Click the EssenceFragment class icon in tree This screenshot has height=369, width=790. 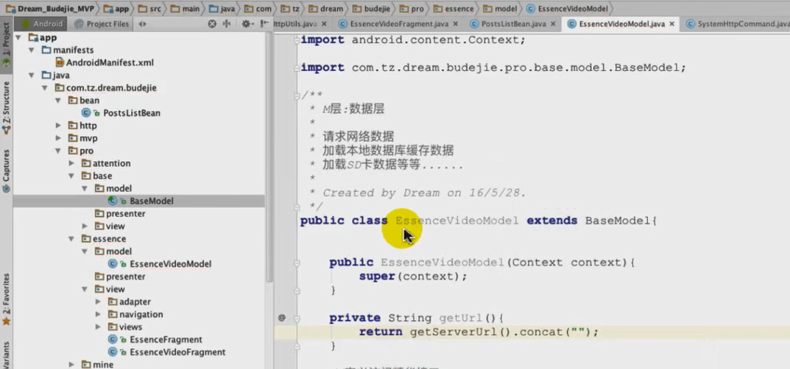click(x=113, y=339)
